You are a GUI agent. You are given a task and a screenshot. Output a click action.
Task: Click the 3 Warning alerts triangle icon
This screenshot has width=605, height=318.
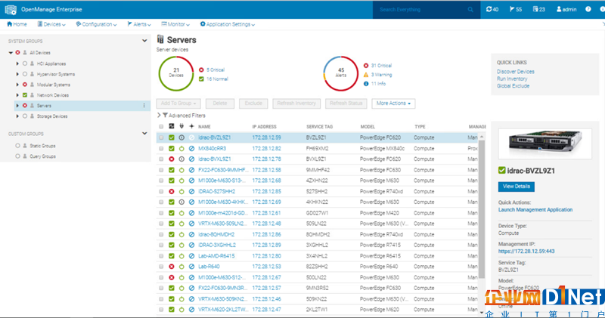click(366, 75)
